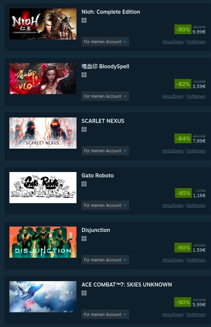Viewport: 211px width, 327px height.
Task: Click Entfernen link for BloodySpell
Action: tap(196, 96)
